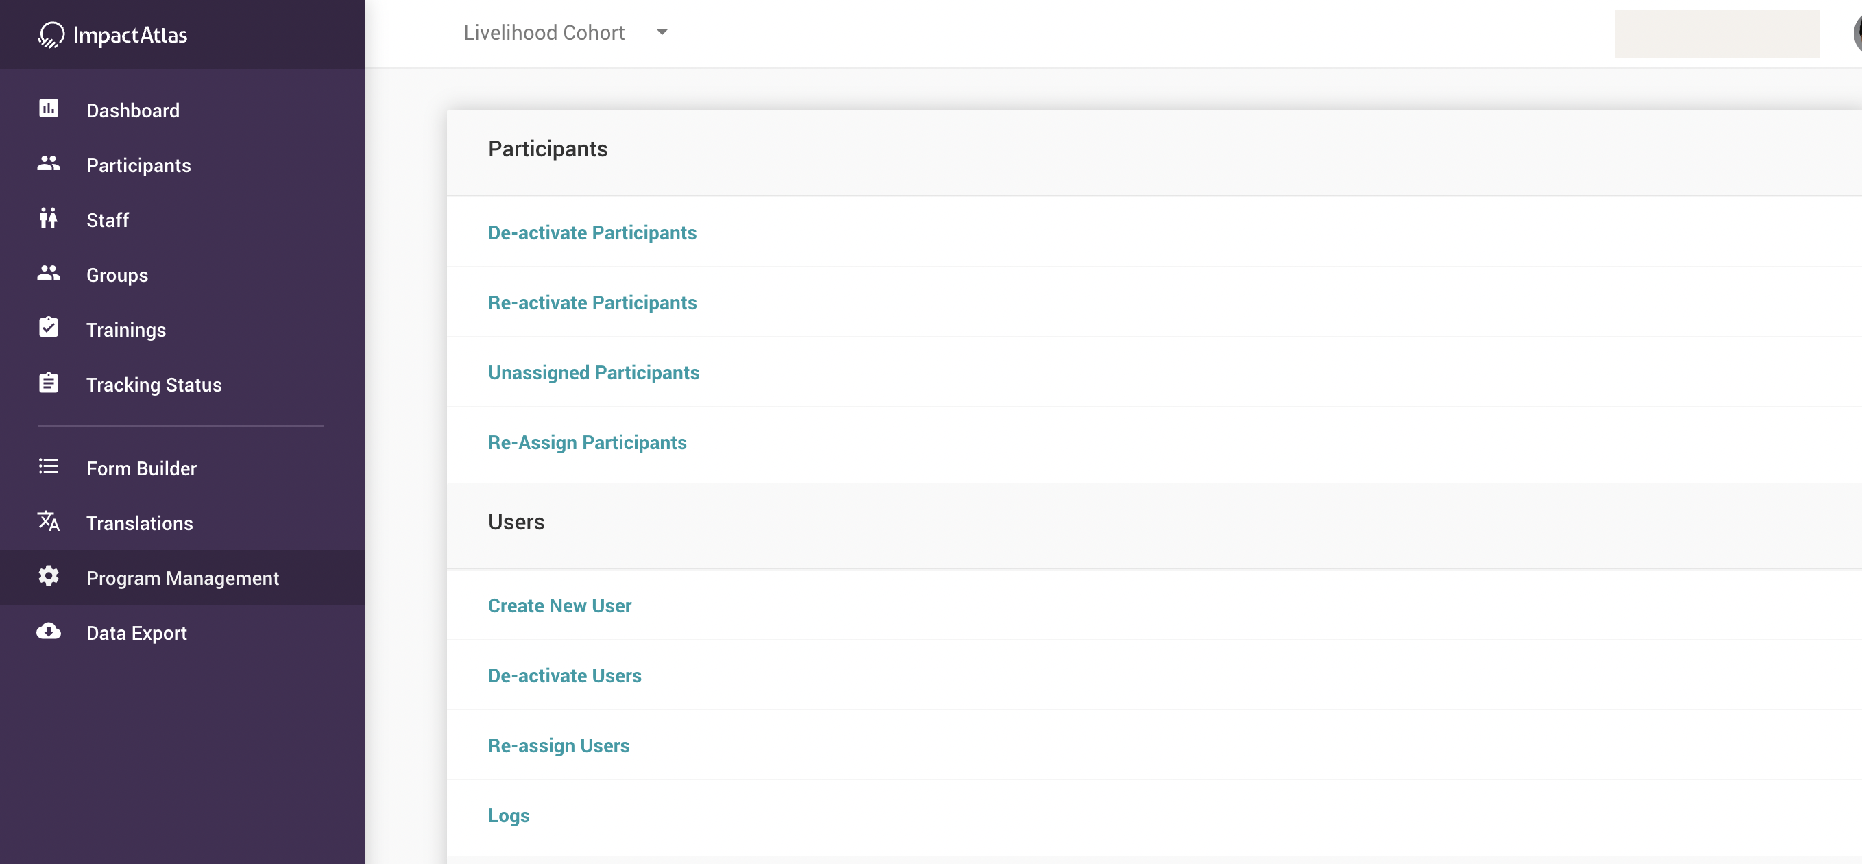1862x864 pixels.
Task: Click the Groups icon
Action: click(x=48, y=274)
